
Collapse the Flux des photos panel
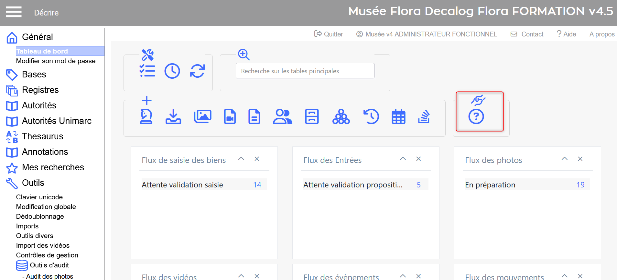point(565,159)
